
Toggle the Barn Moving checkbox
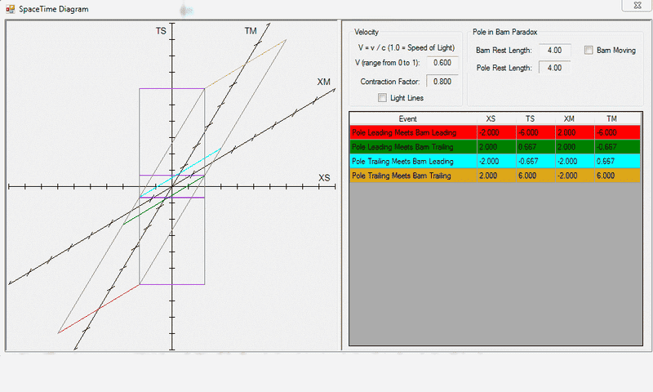[x=589, y=50]
